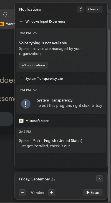Click the Microsoft Store header label

[37, 121]
